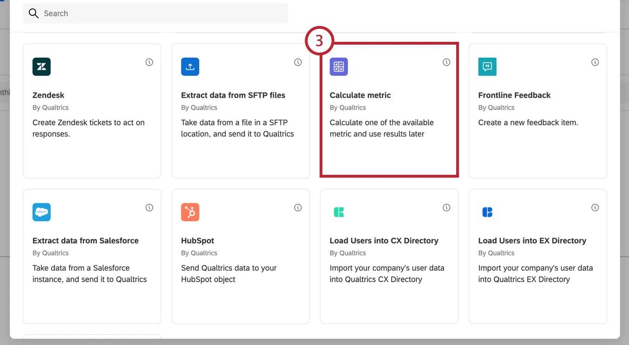The image size is (629, 345).
Task: Click the SFTP upload icon
Action: (x=190, y=66)
